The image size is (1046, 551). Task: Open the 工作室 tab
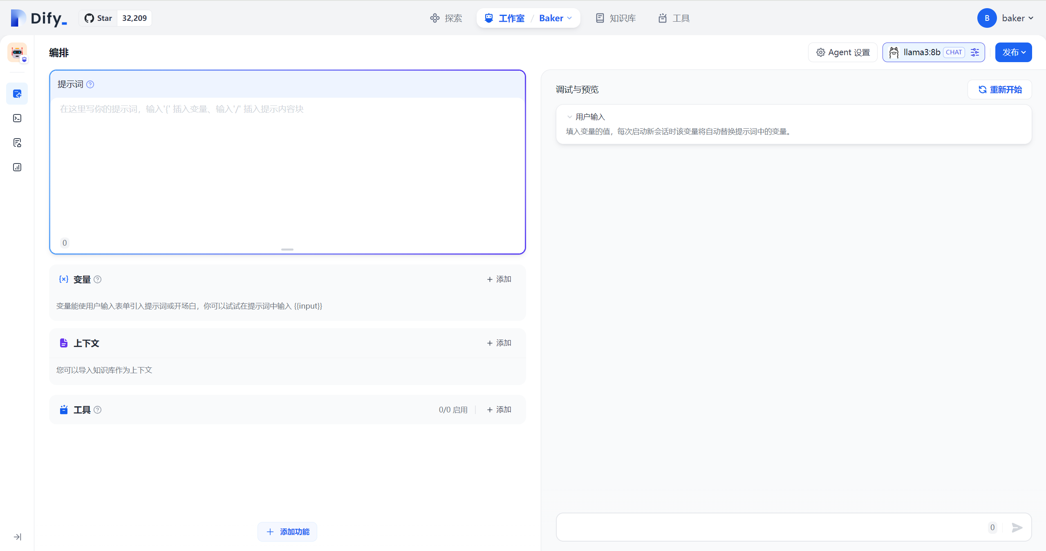coord(504,18)
